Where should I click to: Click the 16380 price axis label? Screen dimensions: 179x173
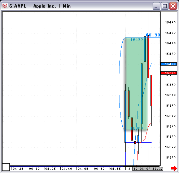170,85
